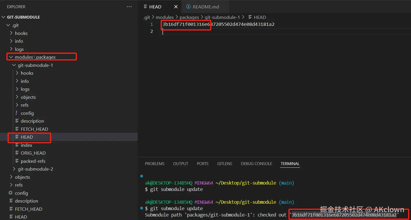Open the root .git config file

[21, 193]
